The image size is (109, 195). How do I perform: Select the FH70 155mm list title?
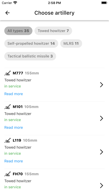point(26,174)
